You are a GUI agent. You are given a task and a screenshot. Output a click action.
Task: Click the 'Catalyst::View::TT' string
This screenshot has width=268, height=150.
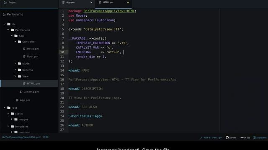tap(102, 29)
